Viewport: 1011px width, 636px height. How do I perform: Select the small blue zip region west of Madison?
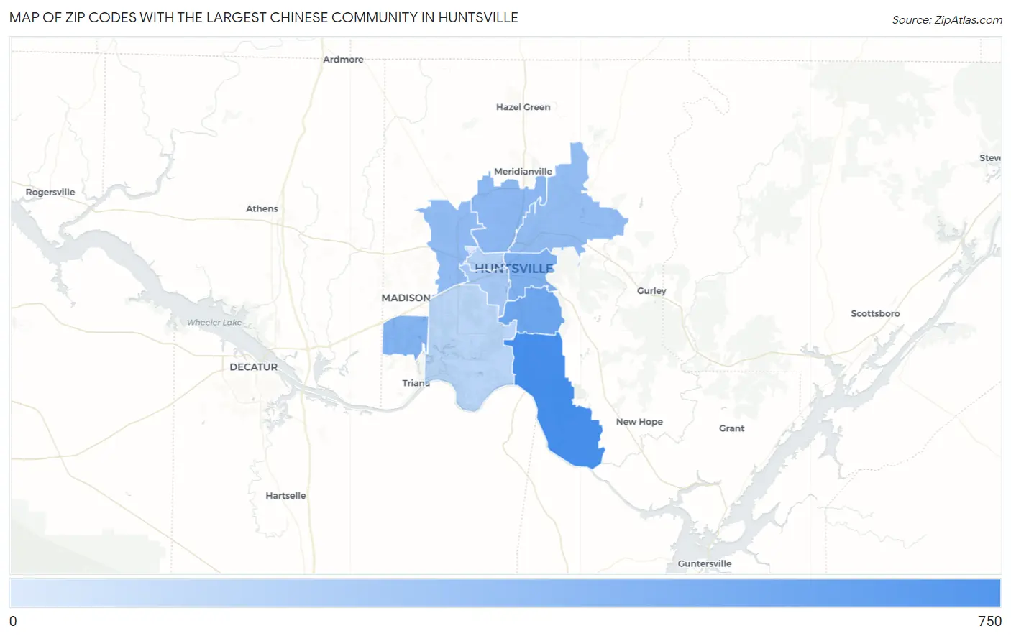tap(405, 336)
